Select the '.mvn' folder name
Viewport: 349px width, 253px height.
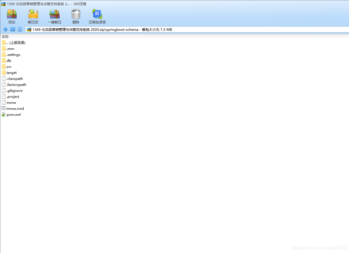click(10, 49)
